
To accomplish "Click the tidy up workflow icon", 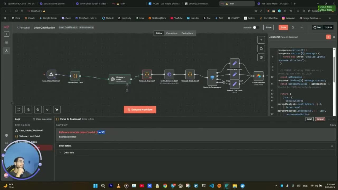I will [x=57, y=110].
